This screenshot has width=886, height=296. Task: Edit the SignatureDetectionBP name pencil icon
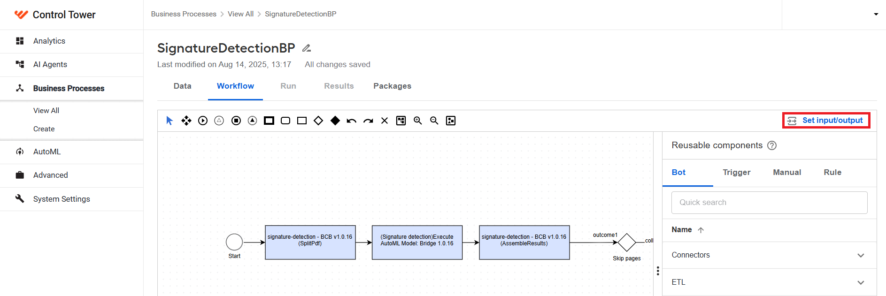[x=307, y=48]
